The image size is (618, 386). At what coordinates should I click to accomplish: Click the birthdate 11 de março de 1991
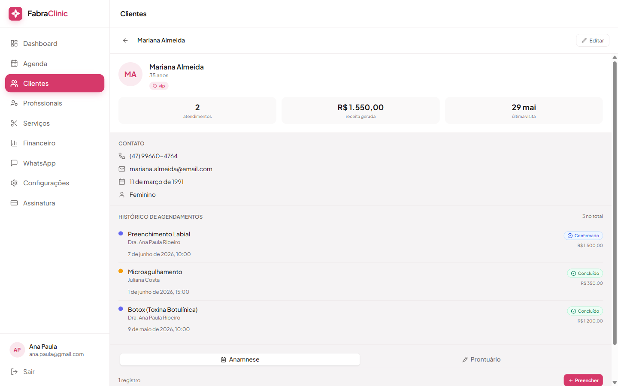tap(157, 182)
